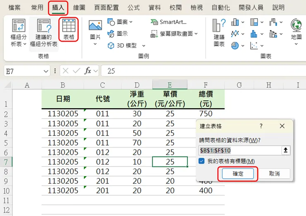This screenshot has height=216, width=306.
Task: Open the 公式 tab
Action: click(x=134, y=7)
